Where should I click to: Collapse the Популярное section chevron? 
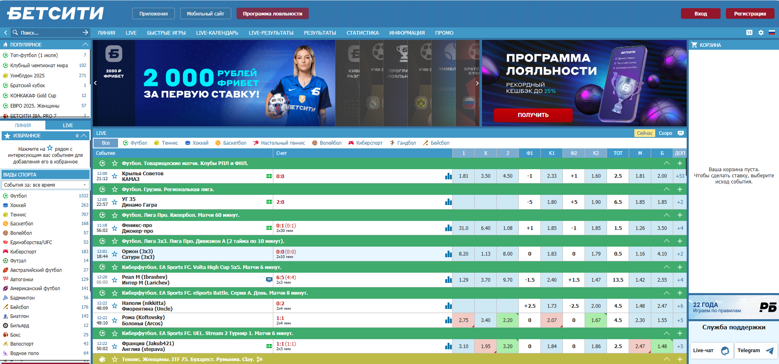pyautogui.click(x=85, y=44)
